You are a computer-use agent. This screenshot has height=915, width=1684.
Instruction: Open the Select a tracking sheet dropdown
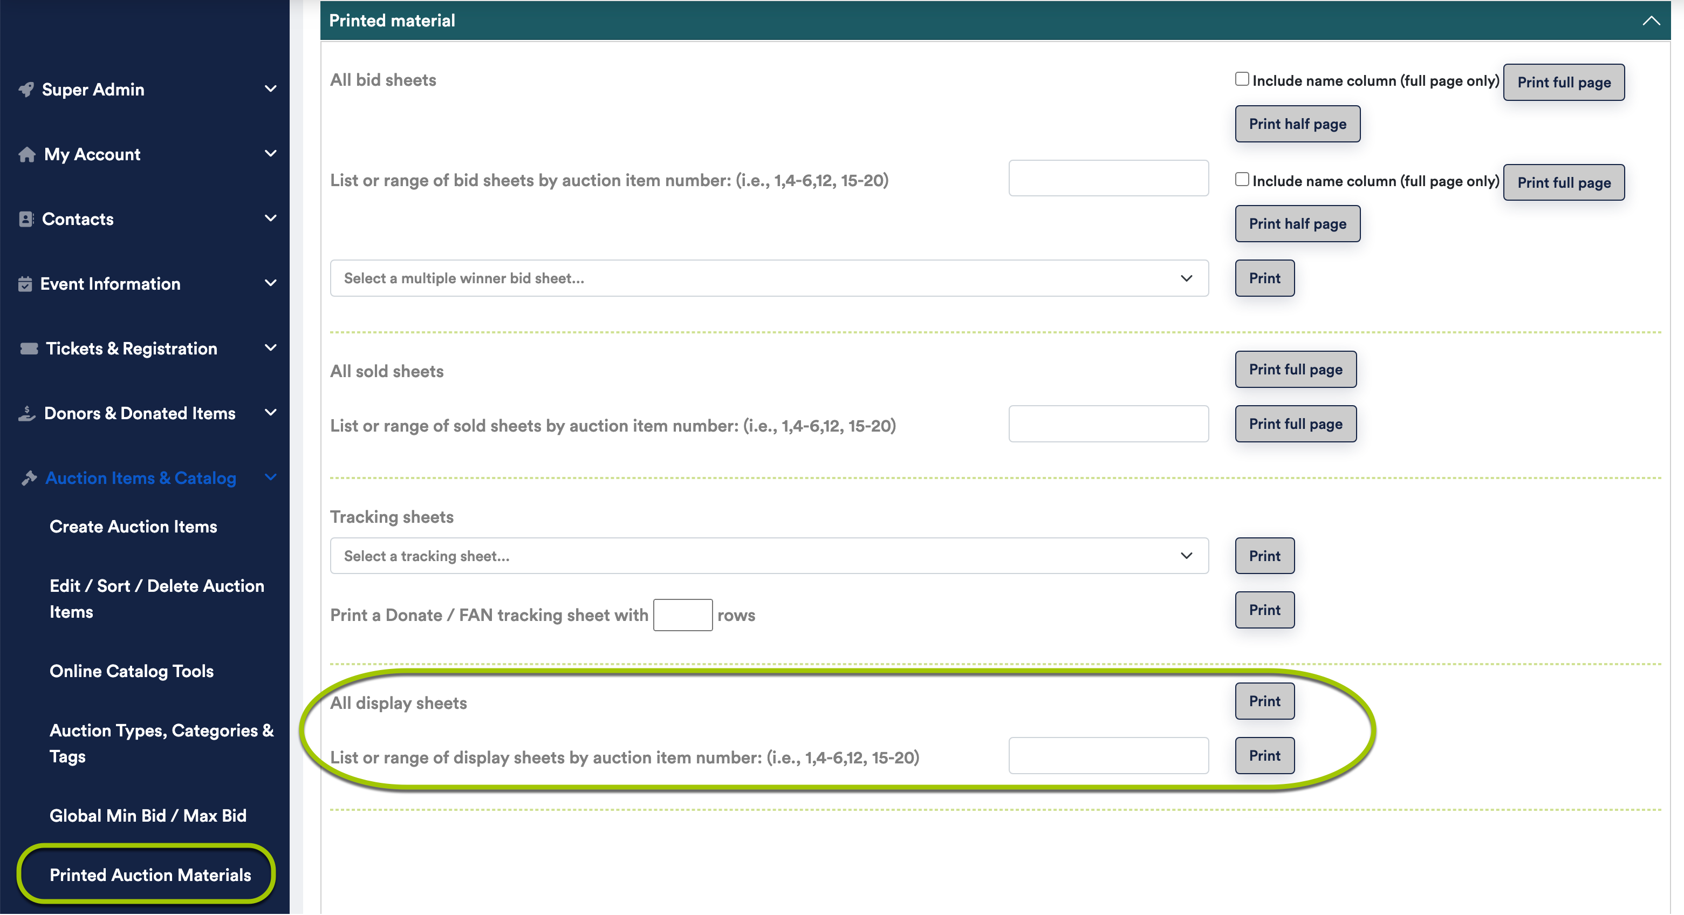[x=769, y=556]
